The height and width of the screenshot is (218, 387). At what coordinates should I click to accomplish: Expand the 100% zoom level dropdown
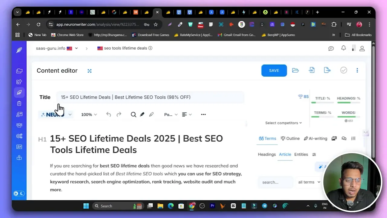[x=89, y=114]
